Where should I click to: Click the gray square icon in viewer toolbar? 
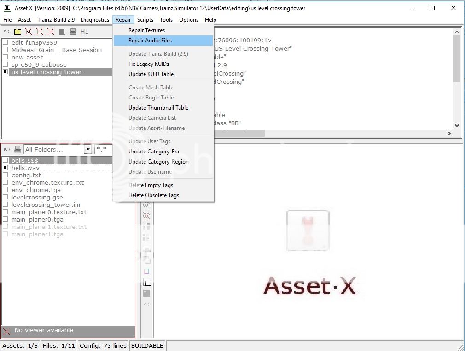click(x=146, y=293)
